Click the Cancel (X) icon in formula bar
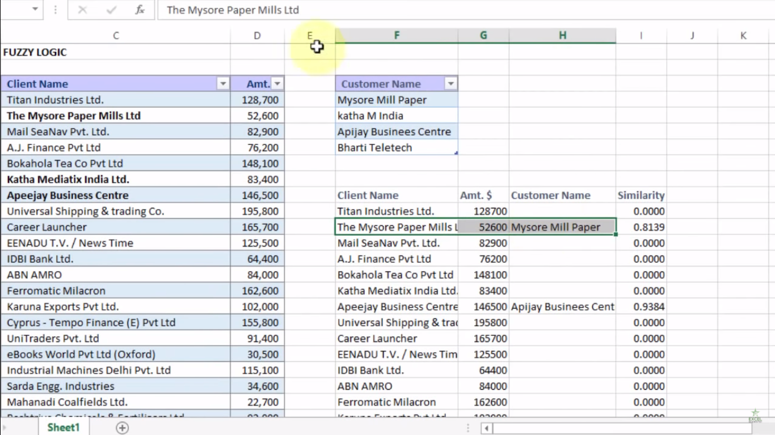The width and height of the screenshot is (775, 435). [x=82, y=10]
